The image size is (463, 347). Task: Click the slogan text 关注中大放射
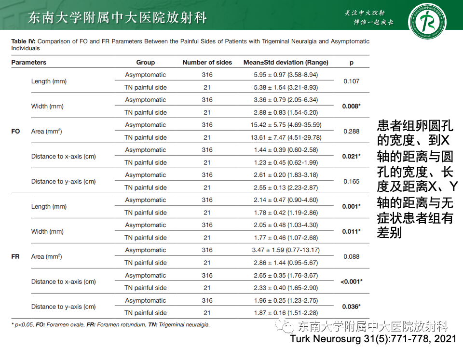tap(365, 13)
